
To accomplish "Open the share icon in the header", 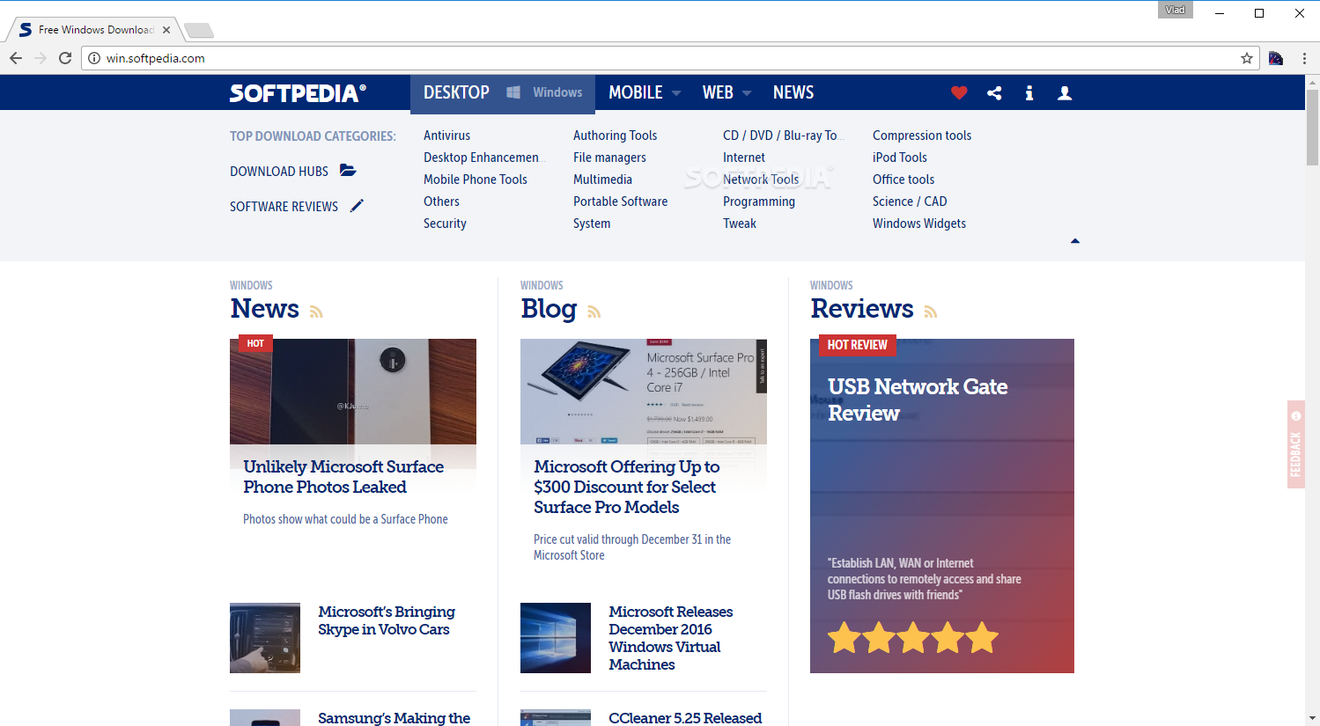I will tap(994, 92).
